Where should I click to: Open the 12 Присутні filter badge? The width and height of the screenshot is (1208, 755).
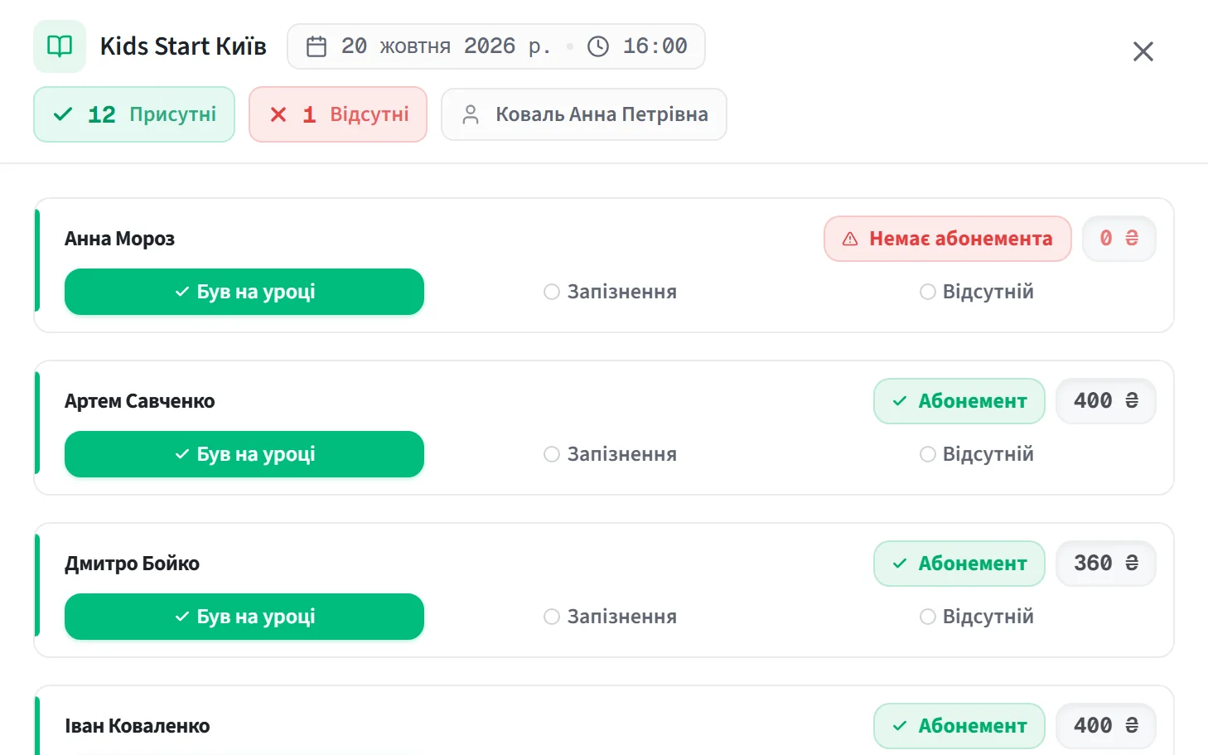[x=134, y=114]
